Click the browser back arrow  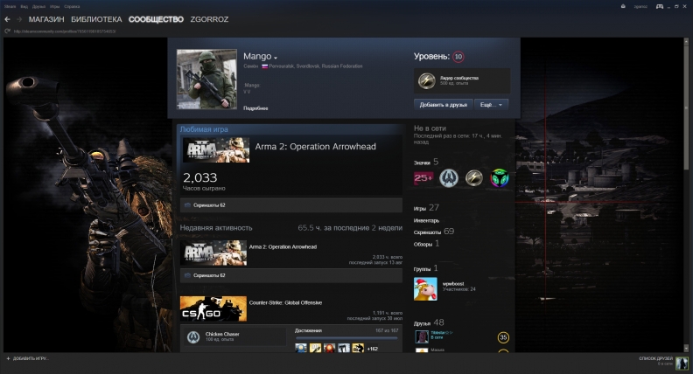(x=7, y=19)
